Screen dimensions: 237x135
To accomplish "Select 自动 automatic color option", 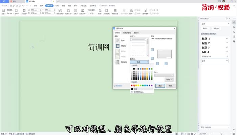I will point(142,89).
